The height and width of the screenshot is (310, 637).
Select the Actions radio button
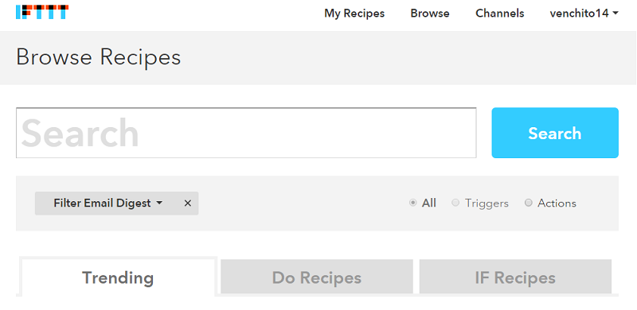[528, 203]
